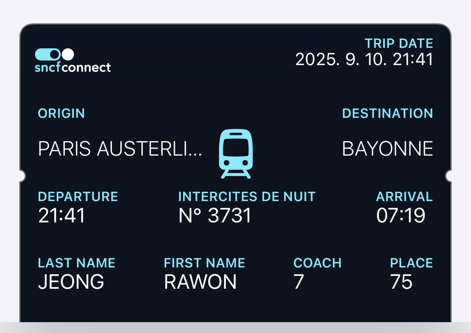
Task: Select the arrival time 07:19
Action: (401, 216)
